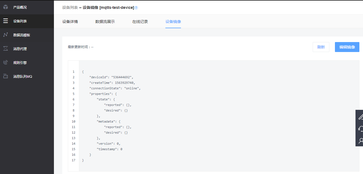Switch to the 数据流展示 tab
Viewport: 363px width, 174px height.
point(105,22)
